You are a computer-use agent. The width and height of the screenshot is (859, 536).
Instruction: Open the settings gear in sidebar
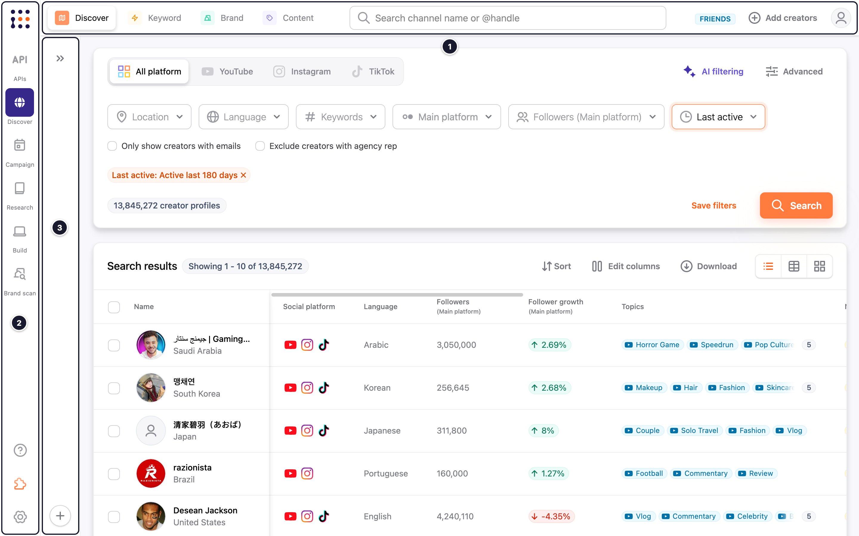coord(20,517)
